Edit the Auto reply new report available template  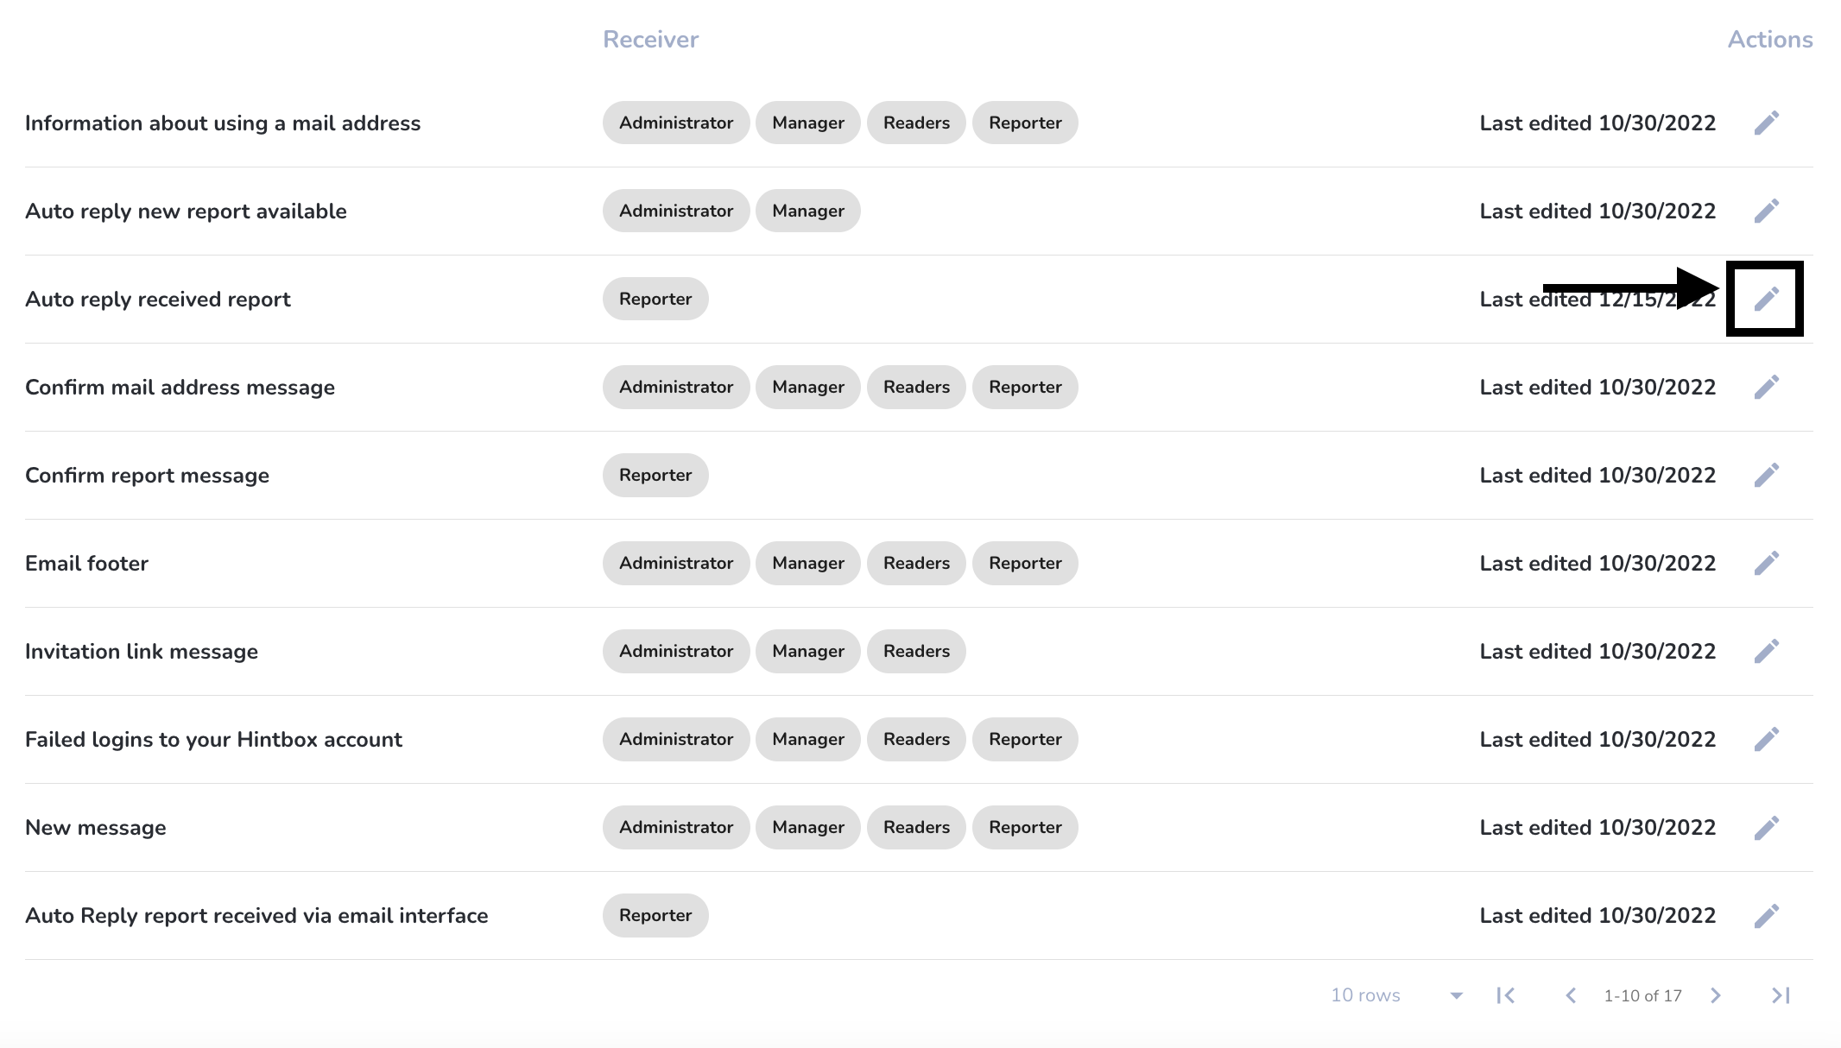click(1767, 211)
